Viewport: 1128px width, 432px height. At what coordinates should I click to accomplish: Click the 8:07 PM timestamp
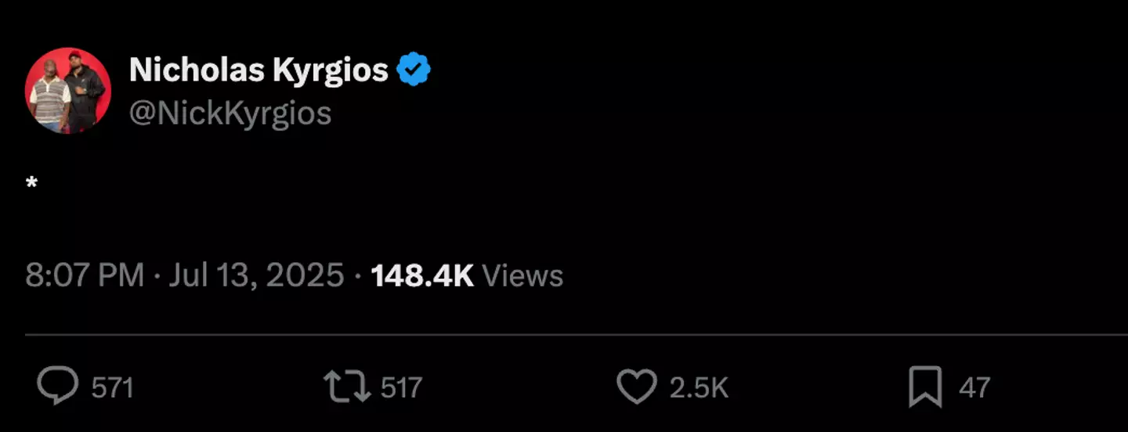(85, 275)
